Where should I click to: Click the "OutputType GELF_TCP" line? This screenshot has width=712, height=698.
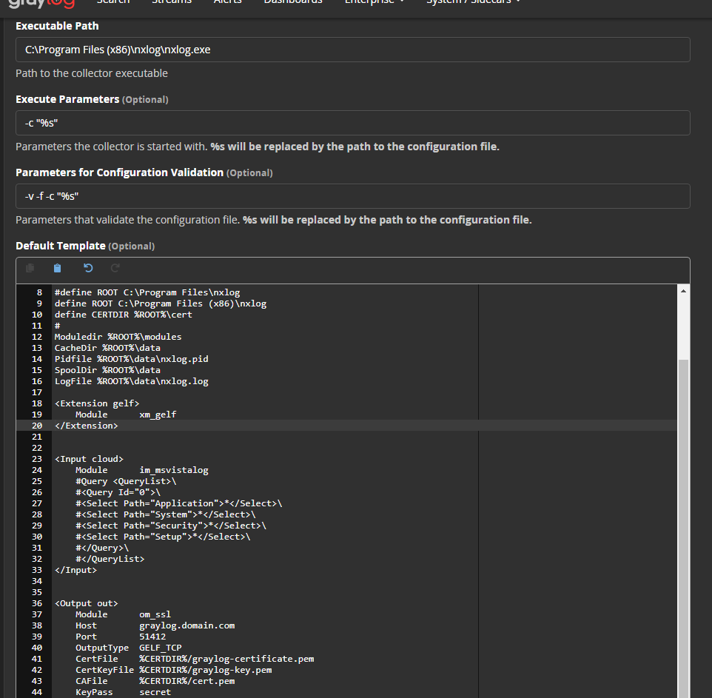point(129,648)
